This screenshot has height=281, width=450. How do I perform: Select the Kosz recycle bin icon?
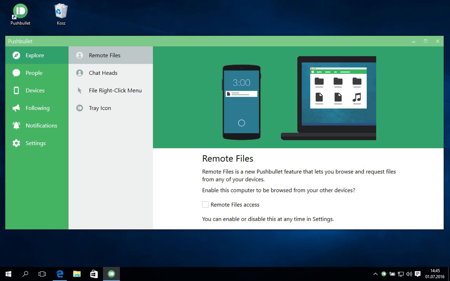[x=61, y=15]
